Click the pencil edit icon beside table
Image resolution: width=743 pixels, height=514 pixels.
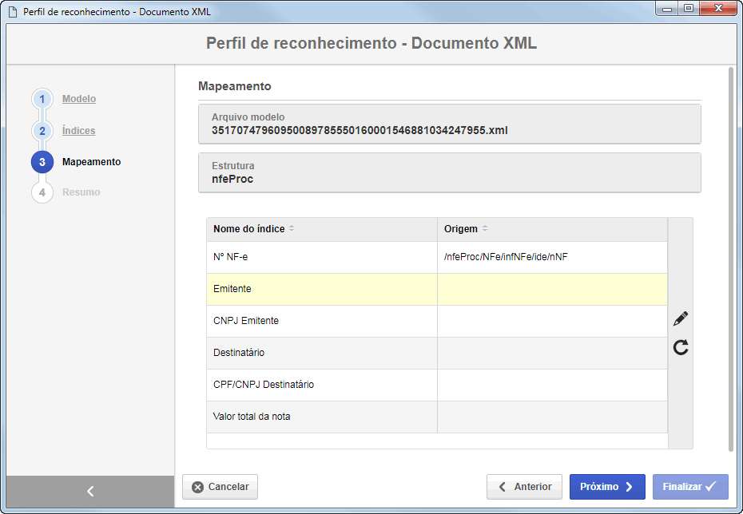(x=681, y=318)
